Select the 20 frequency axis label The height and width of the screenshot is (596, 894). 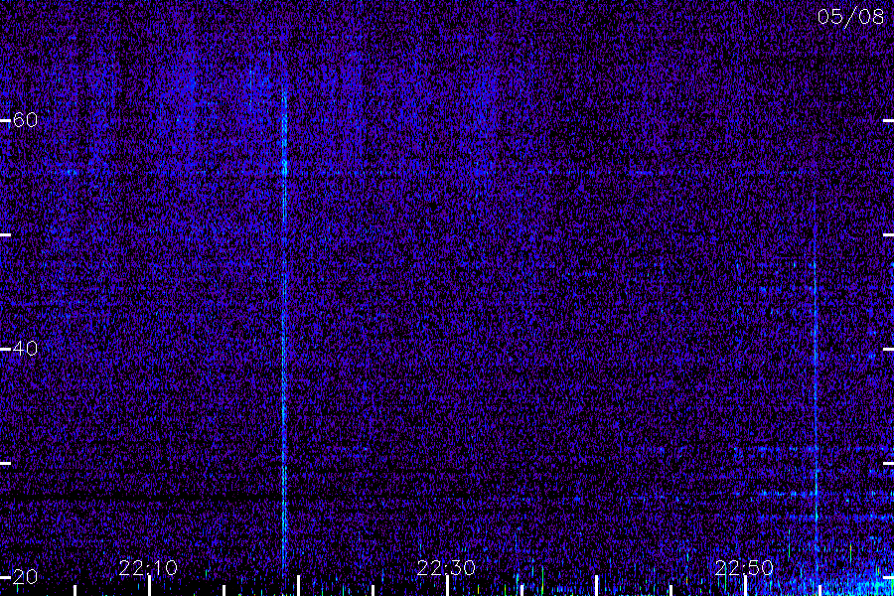click(25, 576)
